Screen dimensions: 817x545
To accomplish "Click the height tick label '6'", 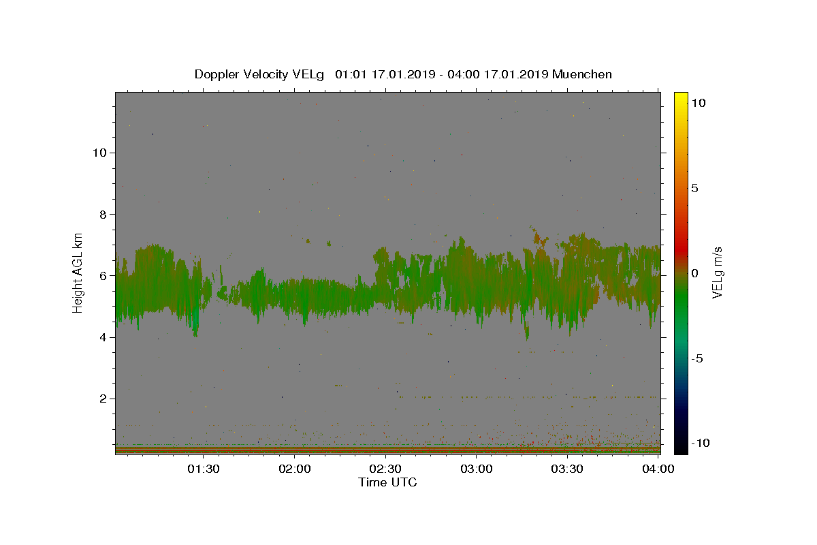I will 104,276.
